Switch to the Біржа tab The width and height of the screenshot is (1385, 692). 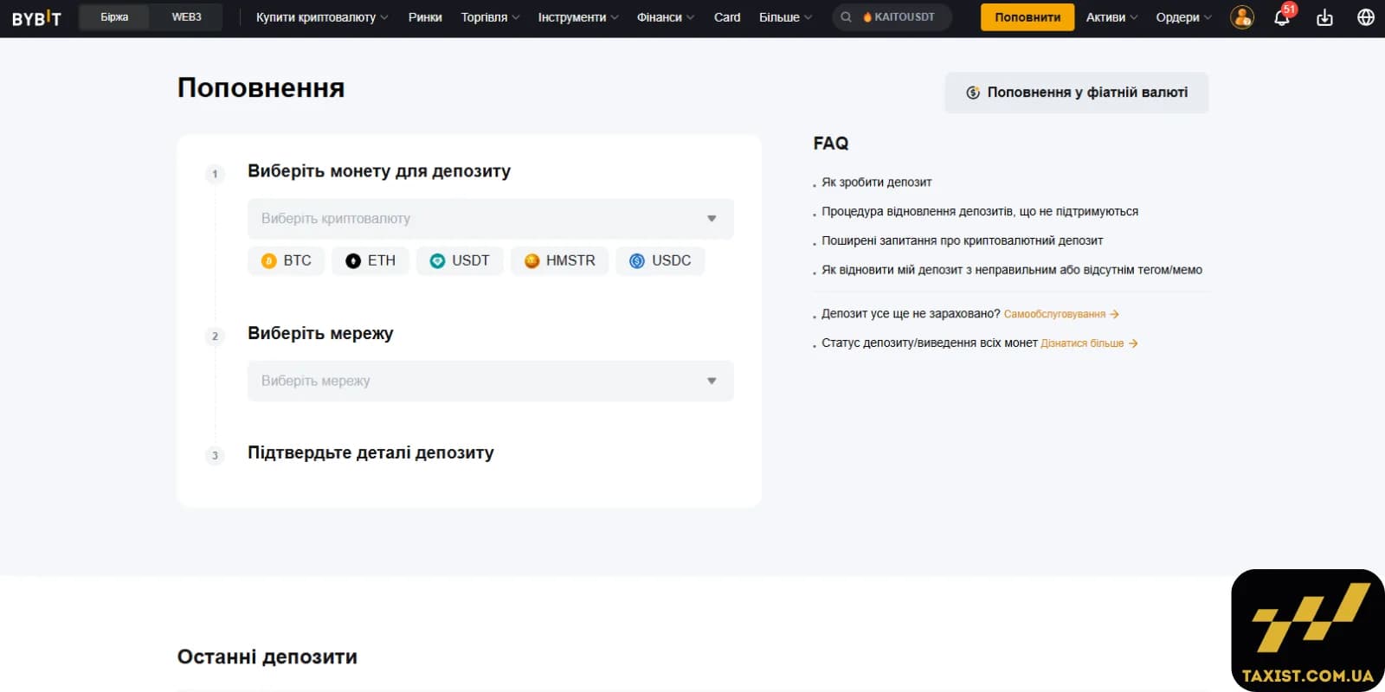pos(114,17)
